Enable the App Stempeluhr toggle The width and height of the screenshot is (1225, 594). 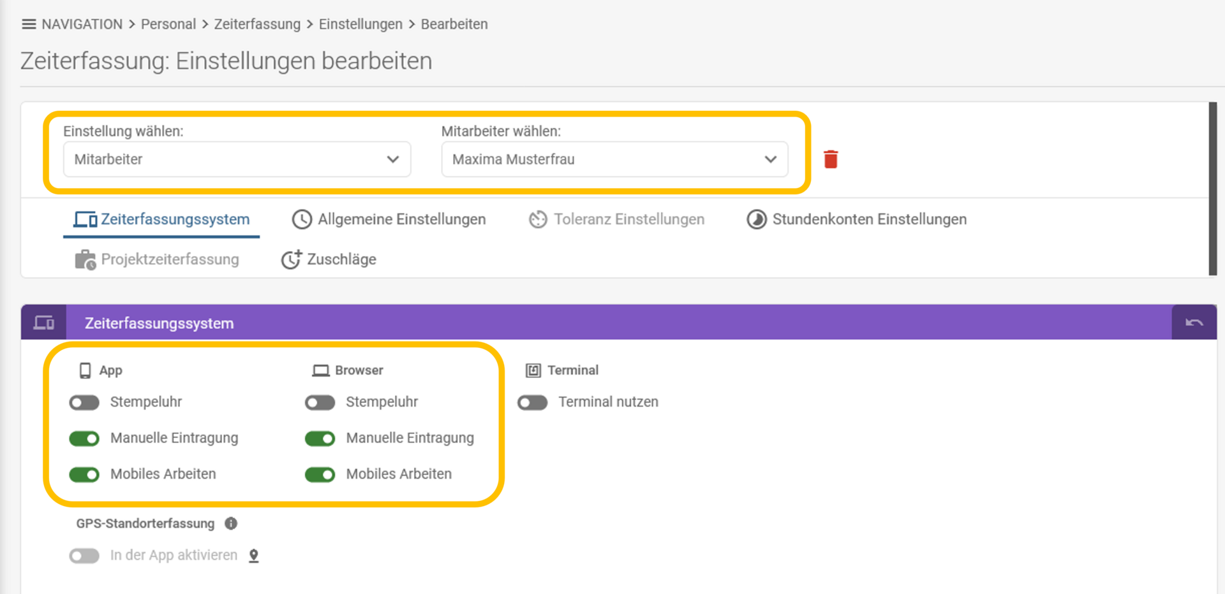[84, 402]
